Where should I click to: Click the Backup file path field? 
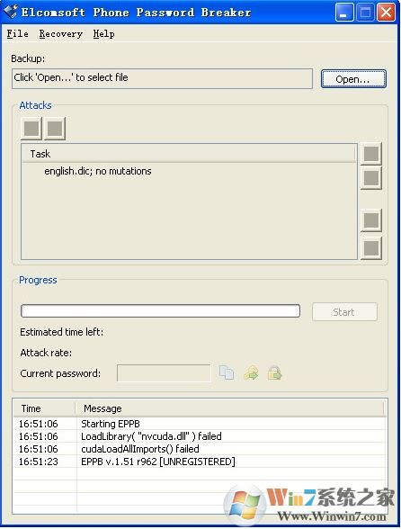[x=162, y=78]
